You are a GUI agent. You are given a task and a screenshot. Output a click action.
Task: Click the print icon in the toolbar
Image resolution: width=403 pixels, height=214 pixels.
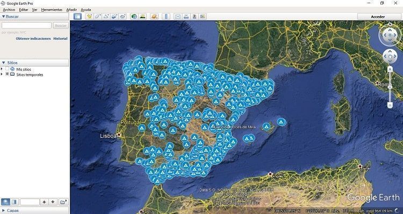tap(186, 17)
